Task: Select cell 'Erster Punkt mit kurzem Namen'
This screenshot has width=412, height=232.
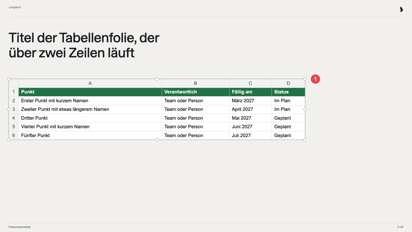Action: click(x=90, y=101)
